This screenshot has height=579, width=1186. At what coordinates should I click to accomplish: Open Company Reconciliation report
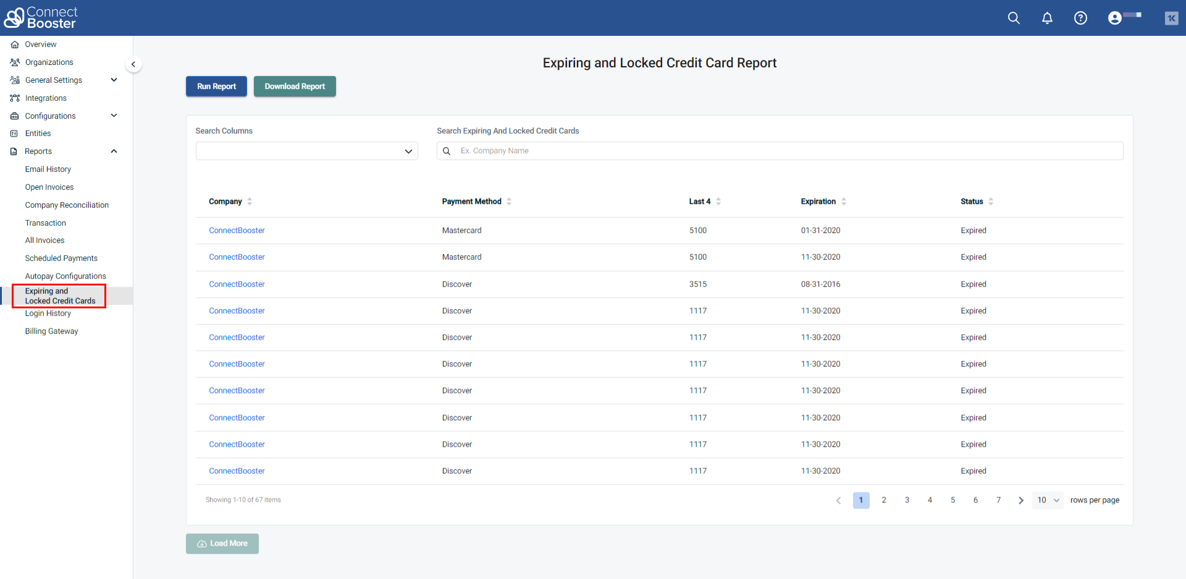pyautogui.click(x=67, y=205)
